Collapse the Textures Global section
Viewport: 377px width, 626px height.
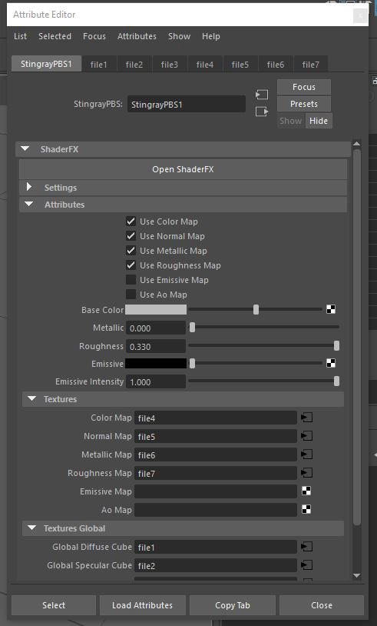[x=32, y=528]
